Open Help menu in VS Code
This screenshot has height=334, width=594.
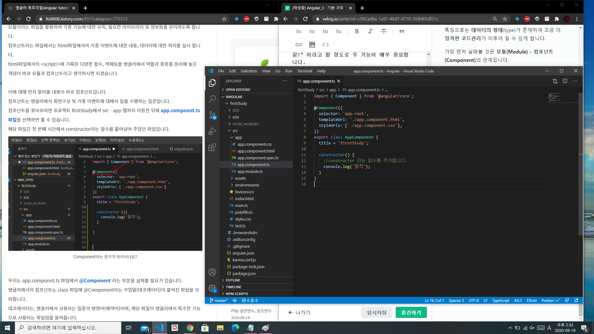click(321, 71)
